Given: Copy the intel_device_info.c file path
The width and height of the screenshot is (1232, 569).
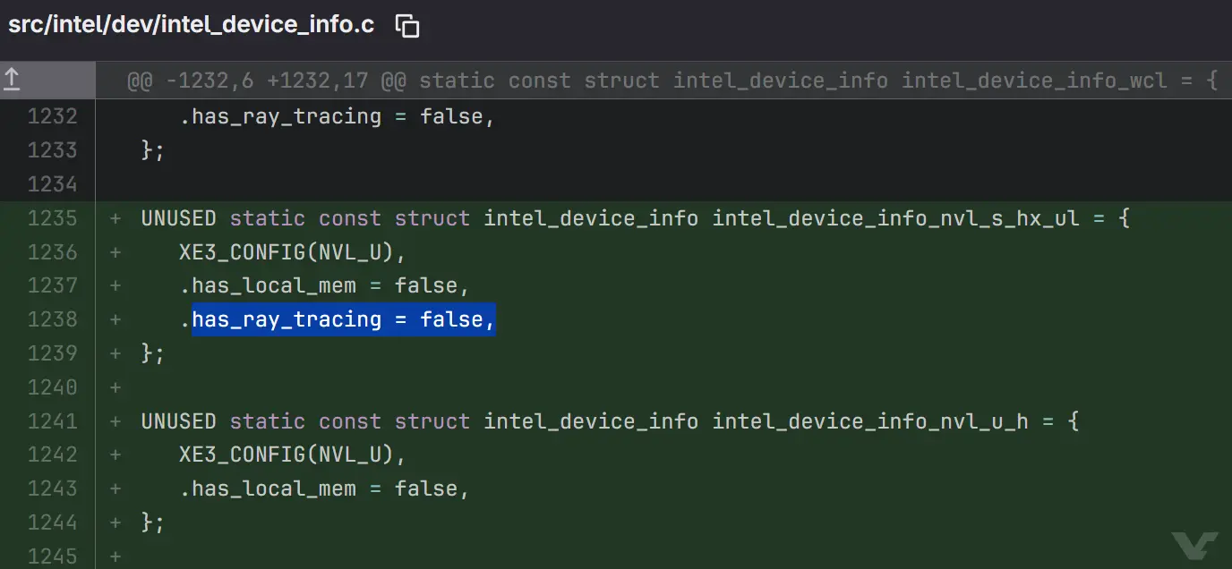Looking at the screenshot, I should (x=407, y=26).
